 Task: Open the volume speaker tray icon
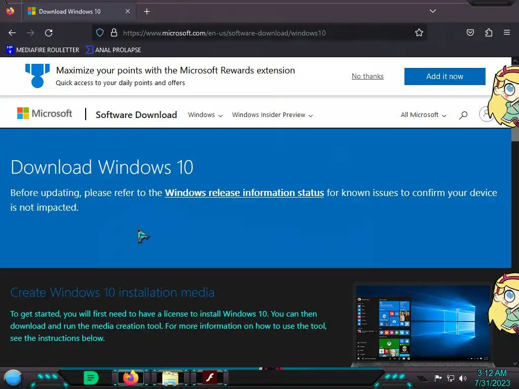pos(462,378)
